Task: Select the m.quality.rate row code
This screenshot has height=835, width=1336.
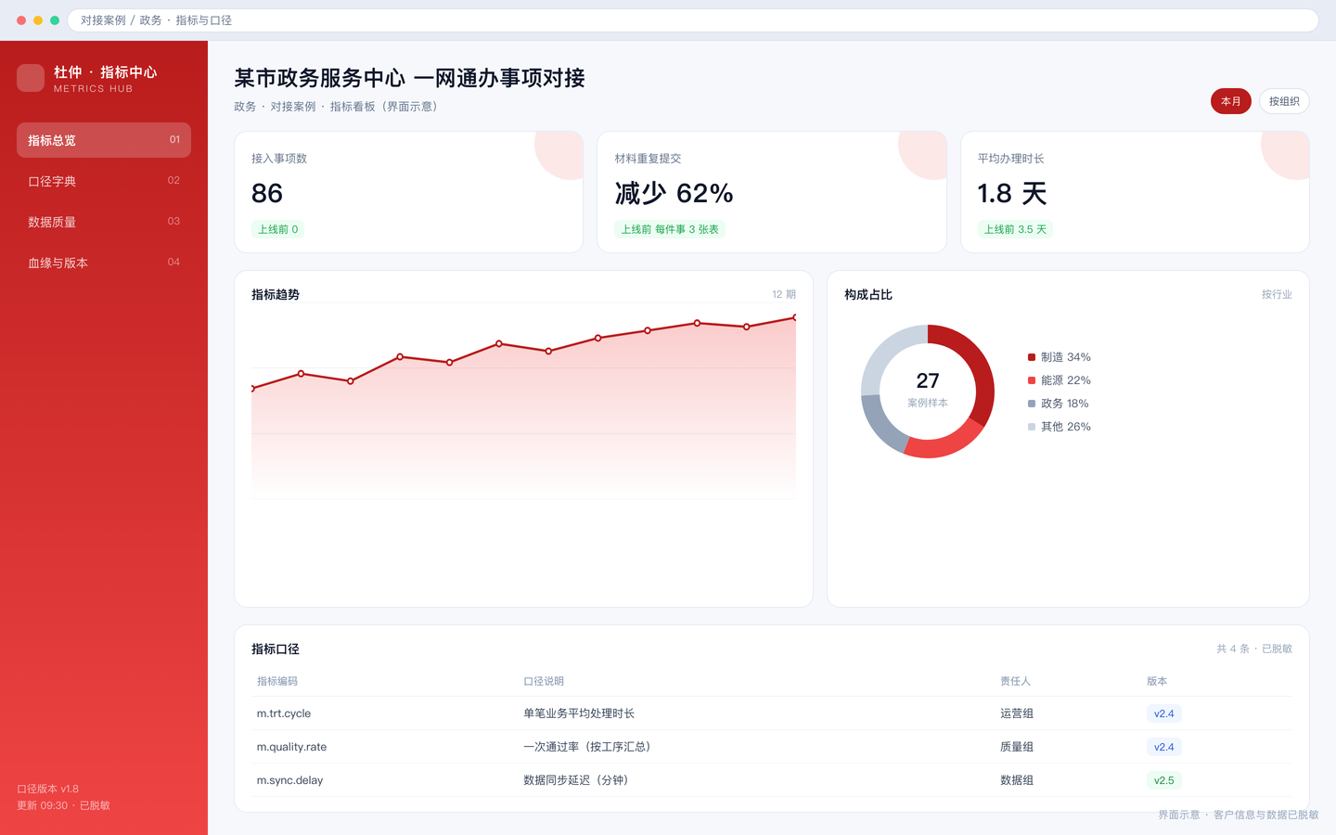Action: (291, 747)
